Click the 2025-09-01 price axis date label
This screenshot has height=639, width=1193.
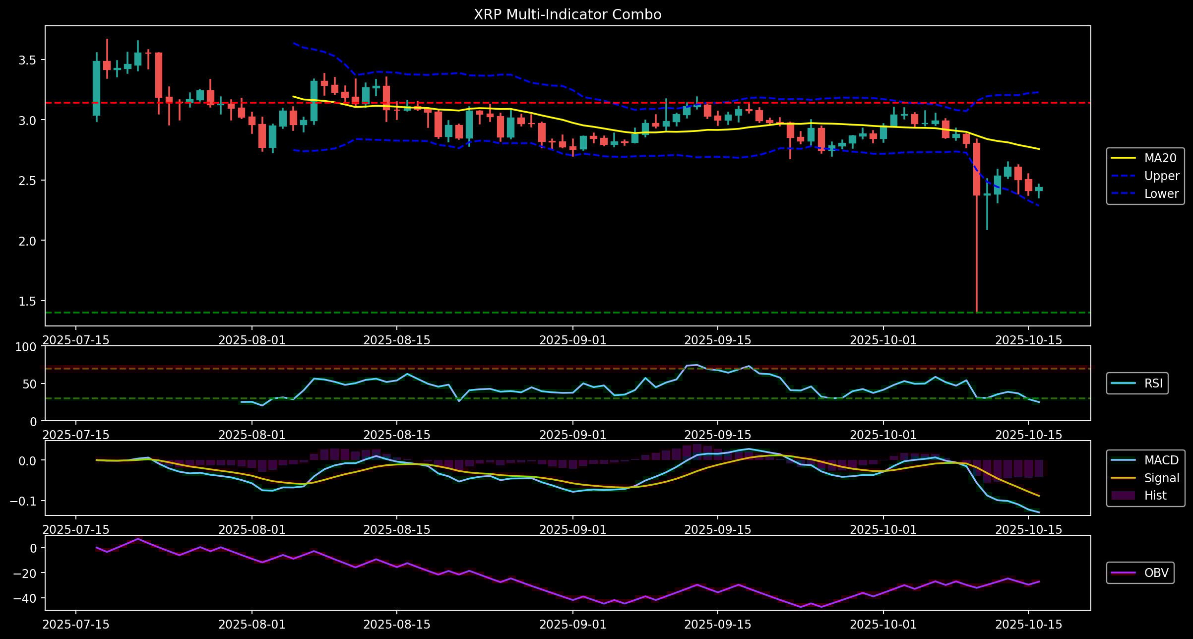(x=572, y=340)
